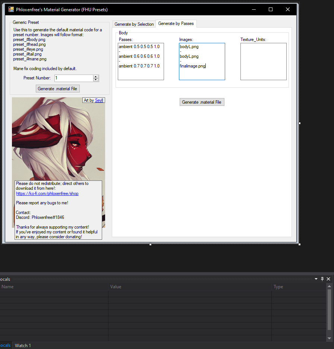Viewport: 334px width, 349px height.
Task: Click Generate .material File under Generic Preset
Action: (57, 88)
